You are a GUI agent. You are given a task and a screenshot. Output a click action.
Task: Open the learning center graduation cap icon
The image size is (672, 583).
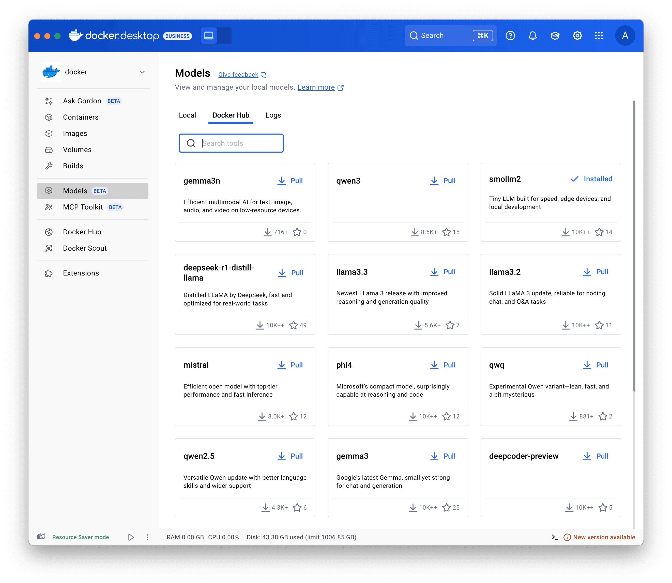[555, 36]
